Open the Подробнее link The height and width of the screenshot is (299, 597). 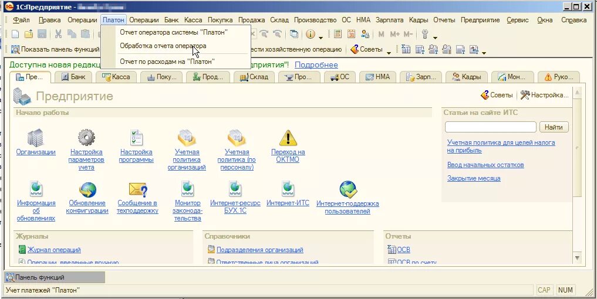(x=316, y=65)
